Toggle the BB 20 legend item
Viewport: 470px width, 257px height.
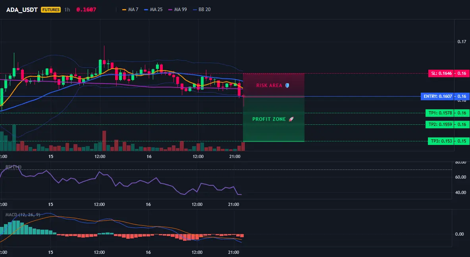(x=202, y=10)
